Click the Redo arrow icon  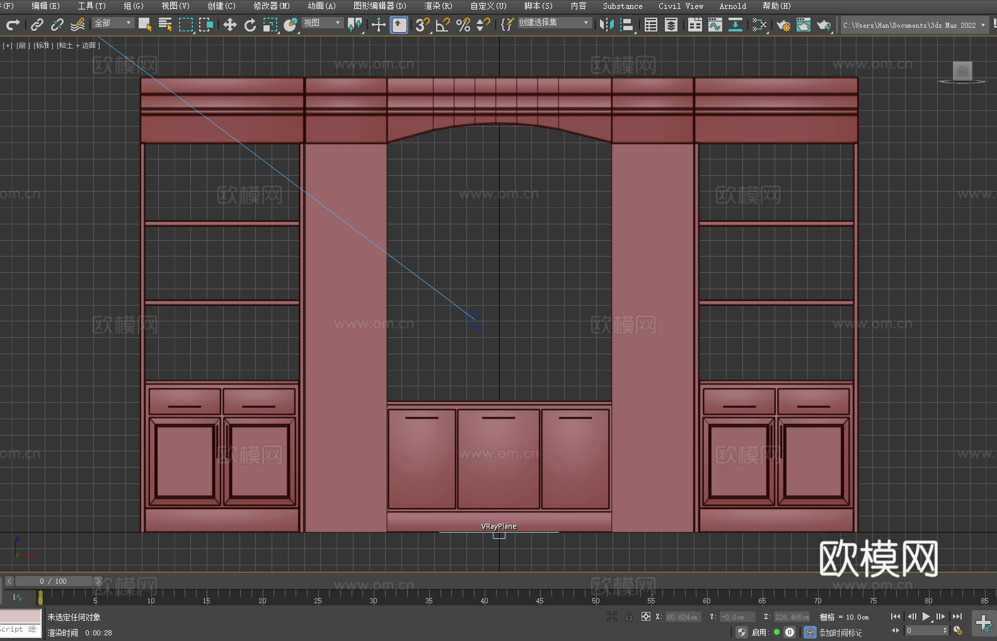13,25
